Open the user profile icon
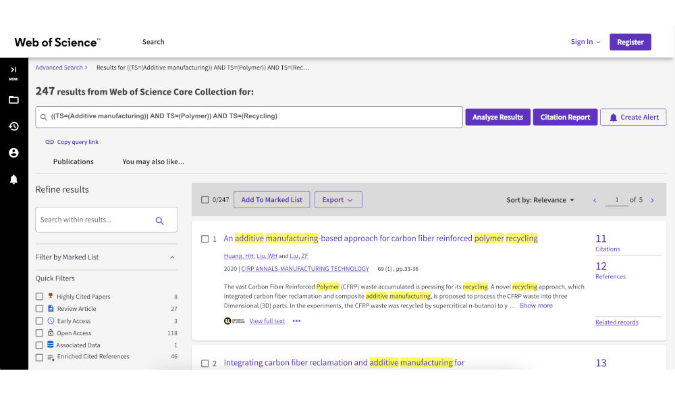 click(x=13, y=153)
